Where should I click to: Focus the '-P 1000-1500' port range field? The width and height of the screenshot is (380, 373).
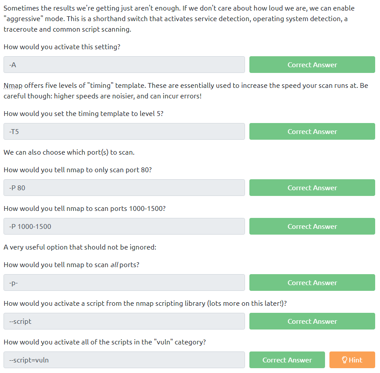(124, 226)
